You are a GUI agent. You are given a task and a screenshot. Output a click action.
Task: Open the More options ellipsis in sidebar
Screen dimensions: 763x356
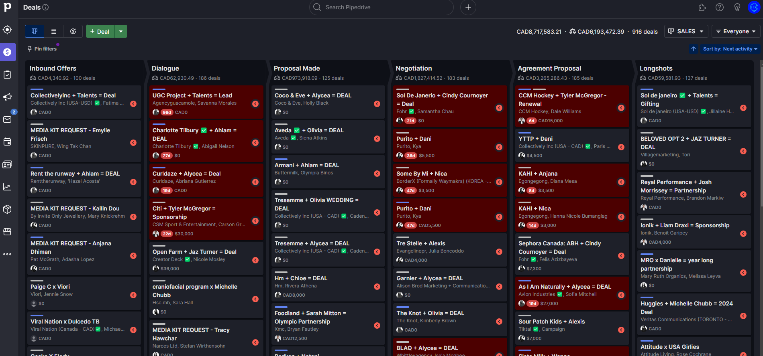pyautogui.click(x=7, y=254)
